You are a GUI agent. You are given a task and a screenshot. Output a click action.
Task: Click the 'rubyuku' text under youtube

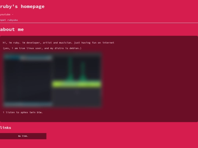pos(12,20)
